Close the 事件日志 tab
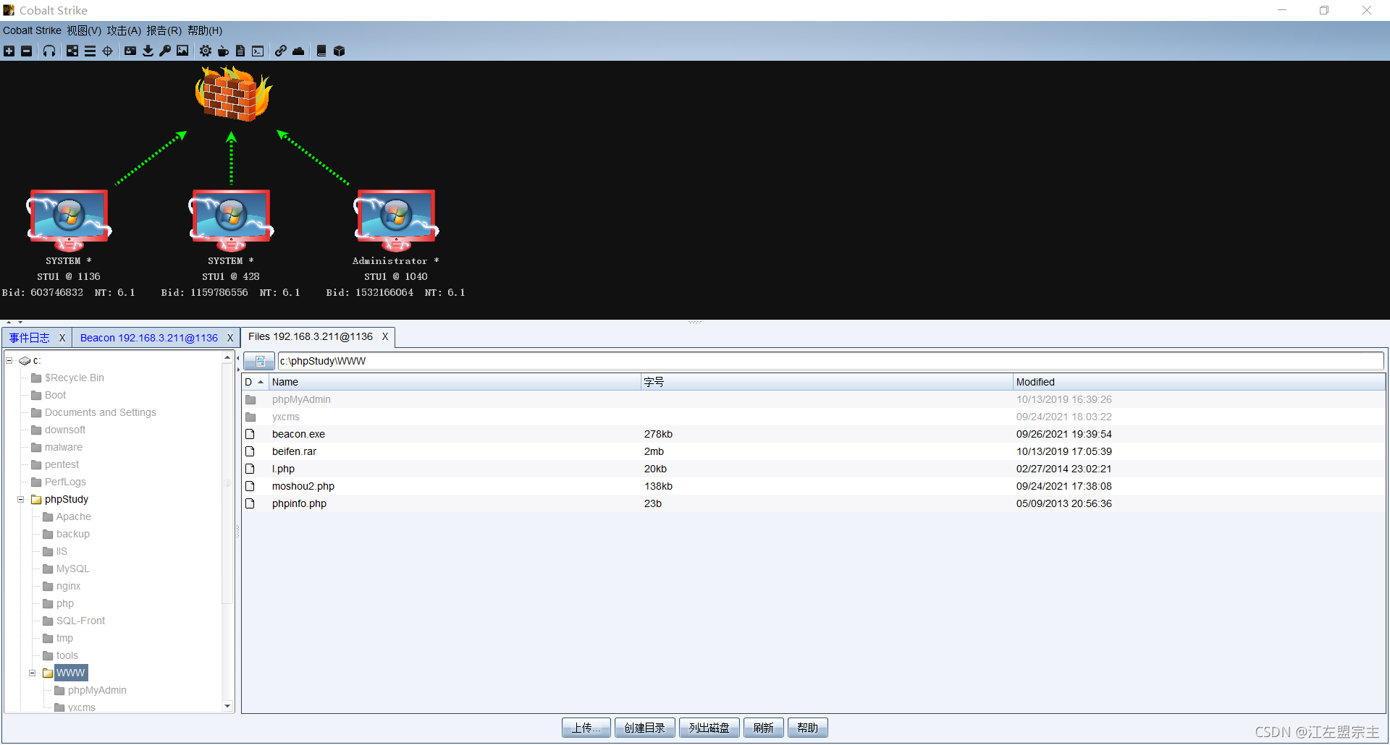The image size is (1390, 745). point(62,338)
